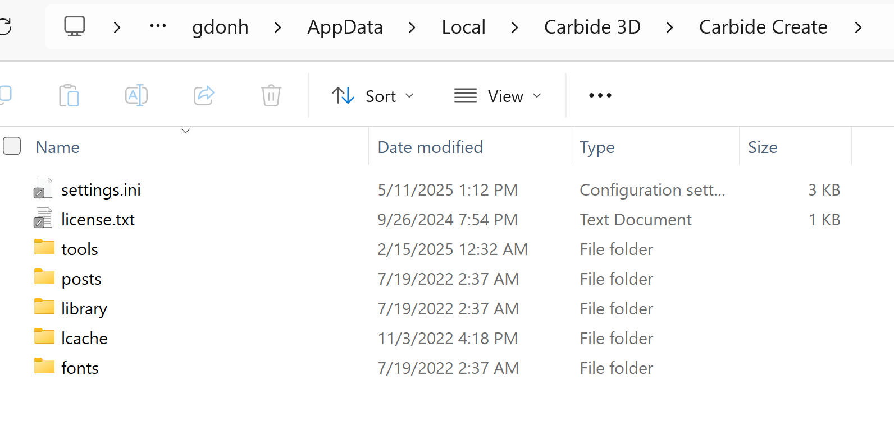The width and height of the screenshot is (894, 440).
Task: Click the posts row date modified
Action: (x=448, y=279)
